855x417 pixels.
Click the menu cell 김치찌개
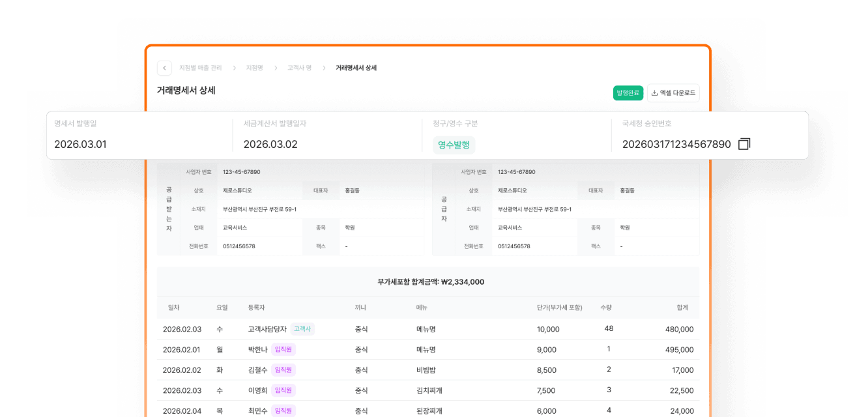[429, 390]
